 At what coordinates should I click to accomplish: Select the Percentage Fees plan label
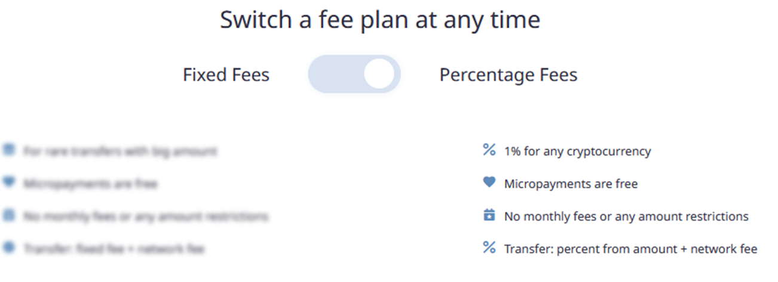point(509,75)
